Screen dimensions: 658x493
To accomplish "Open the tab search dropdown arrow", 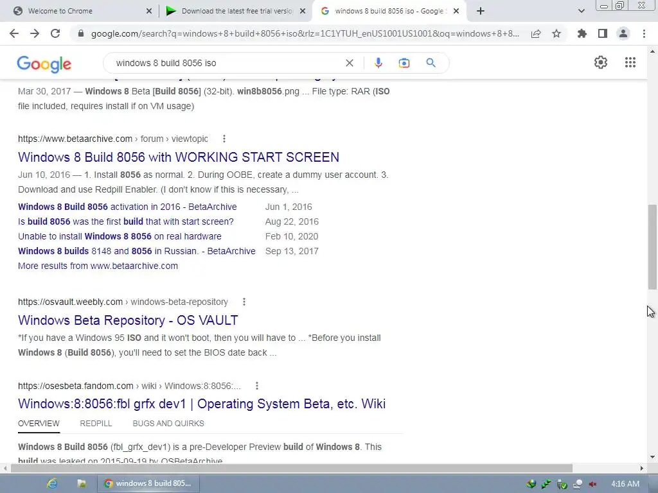I will tap(581, 12).
